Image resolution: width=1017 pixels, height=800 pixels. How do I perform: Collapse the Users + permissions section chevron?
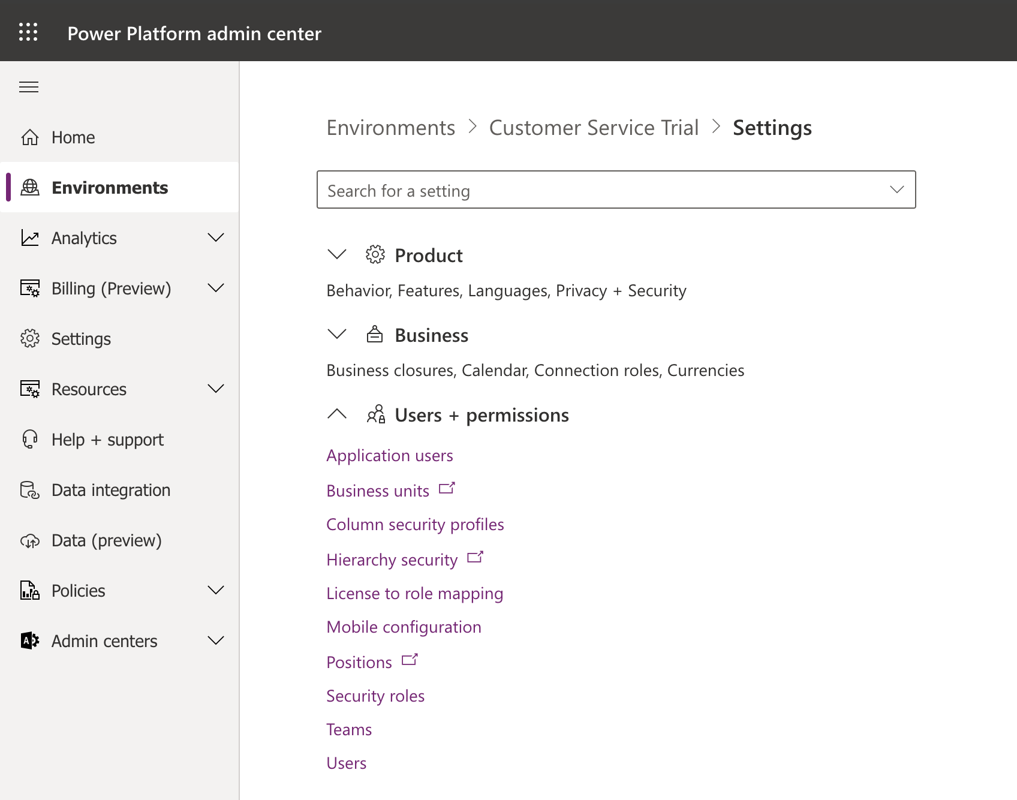[x=337, y=413]
